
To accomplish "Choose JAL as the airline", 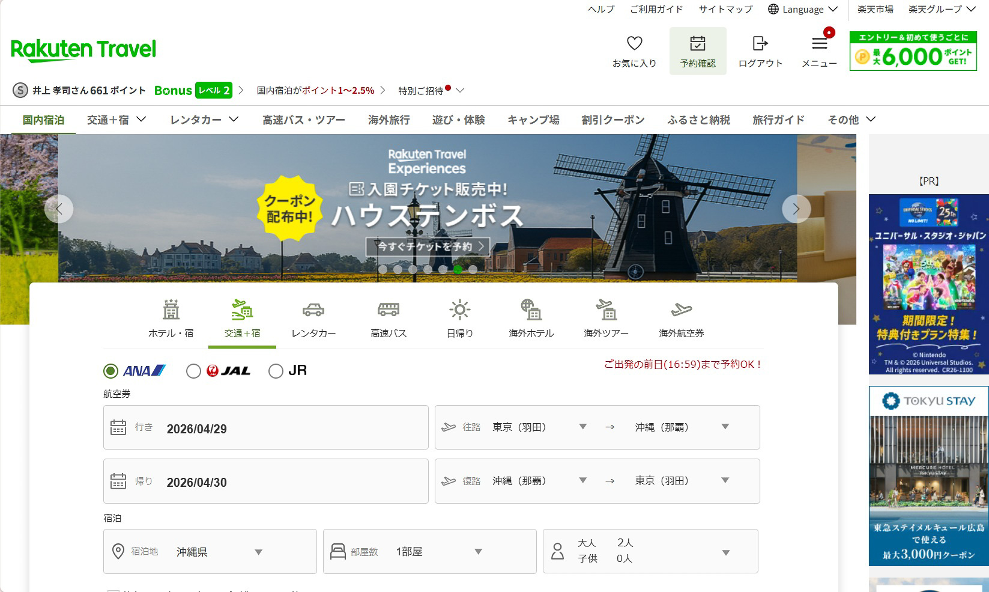I will click(194, 371).
